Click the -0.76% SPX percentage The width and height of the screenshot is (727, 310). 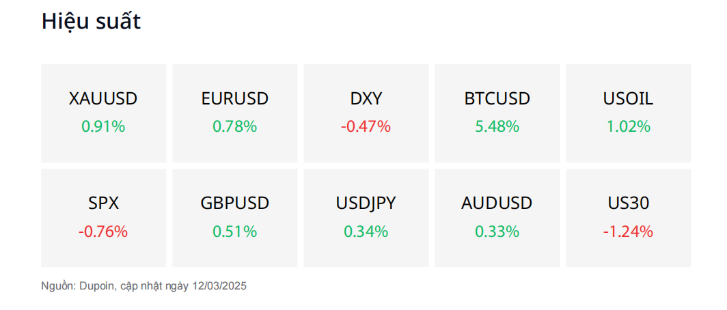103,231
